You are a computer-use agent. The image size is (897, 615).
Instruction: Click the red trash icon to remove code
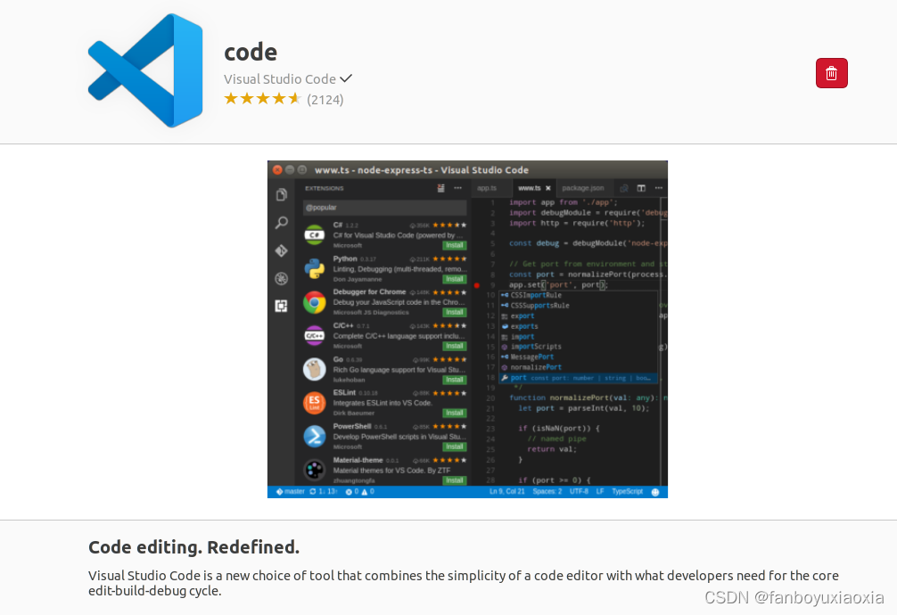[831, 73]
